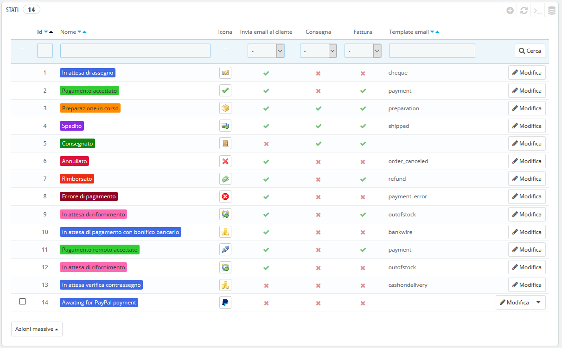Select checkbox for Awaiting for PayPal payment
Image resolution: width=562 pixels, height=348 pixels.
(x=22, y=302)
